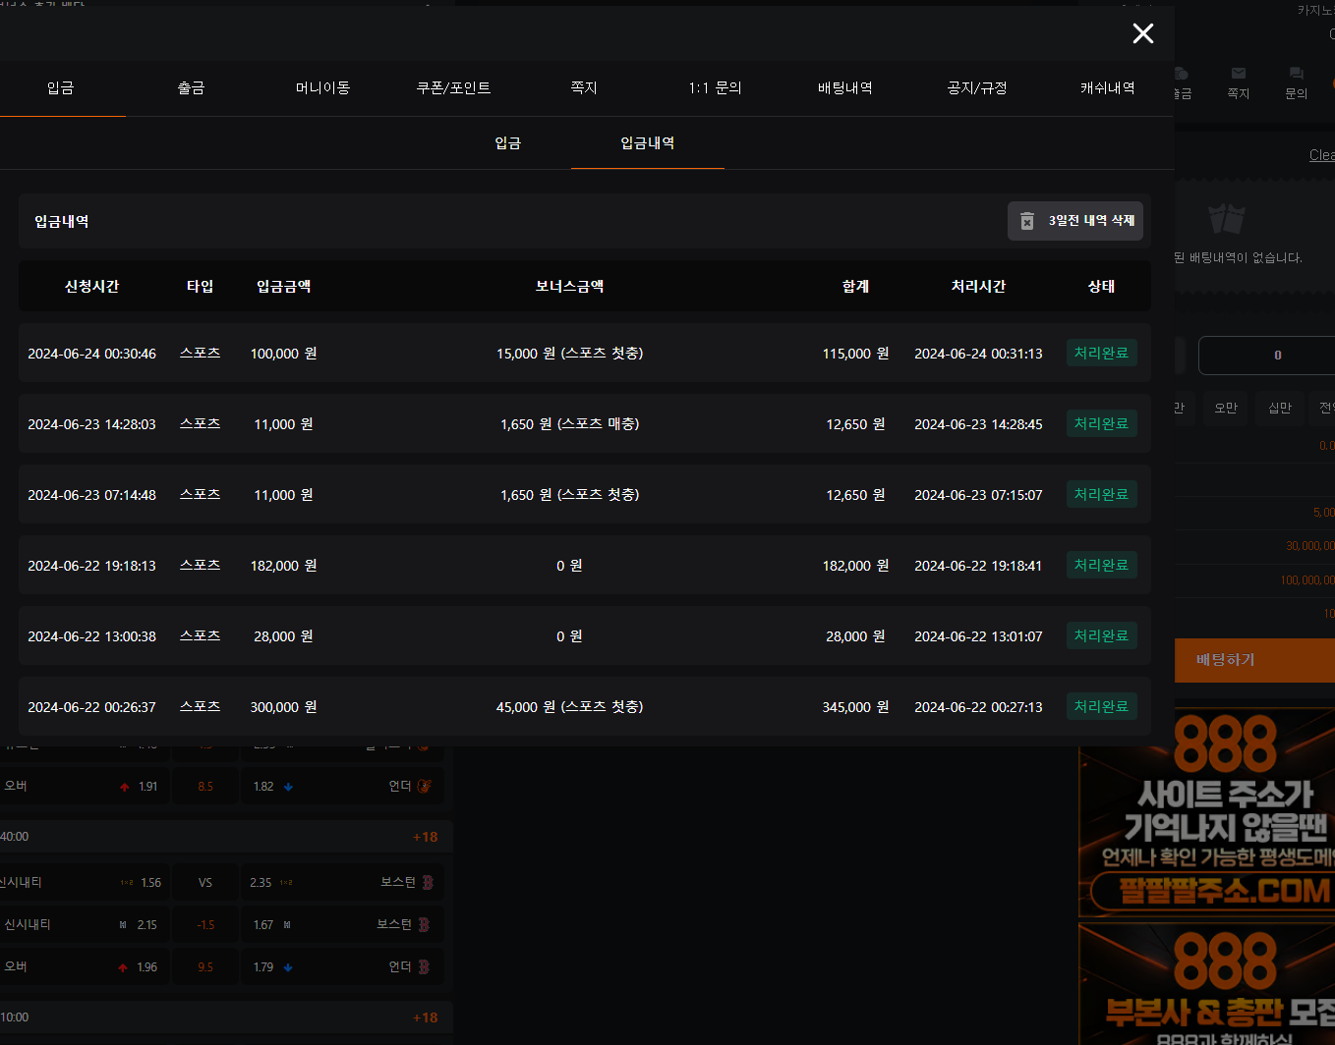Click Boston team logo in 1.67 handicap row
This screenshot has width=1335, height=1045.
pyautogui.click(x=424, y=924)
